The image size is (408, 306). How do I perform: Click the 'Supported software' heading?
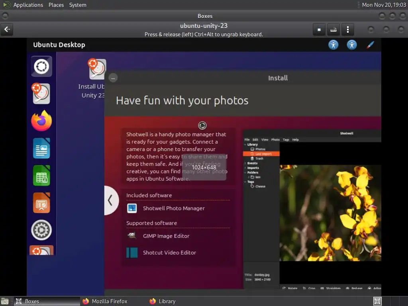click(152, 223)
